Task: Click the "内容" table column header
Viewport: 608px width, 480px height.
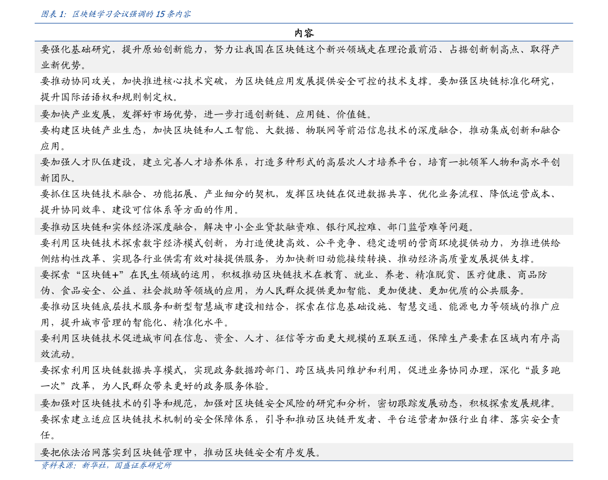Action: (x=304, y=33)
